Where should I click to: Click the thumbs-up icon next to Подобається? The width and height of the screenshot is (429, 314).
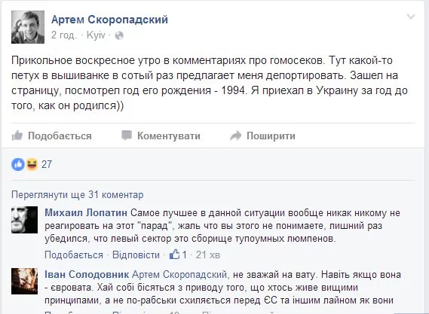point(17,136)
